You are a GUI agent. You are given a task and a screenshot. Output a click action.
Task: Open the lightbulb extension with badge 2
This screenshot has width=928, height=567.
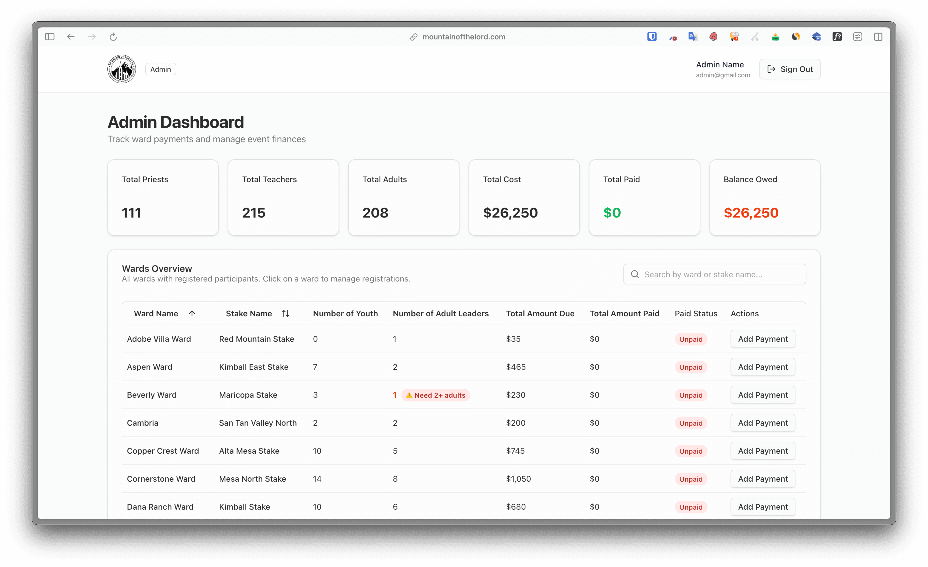coord(734,37)
